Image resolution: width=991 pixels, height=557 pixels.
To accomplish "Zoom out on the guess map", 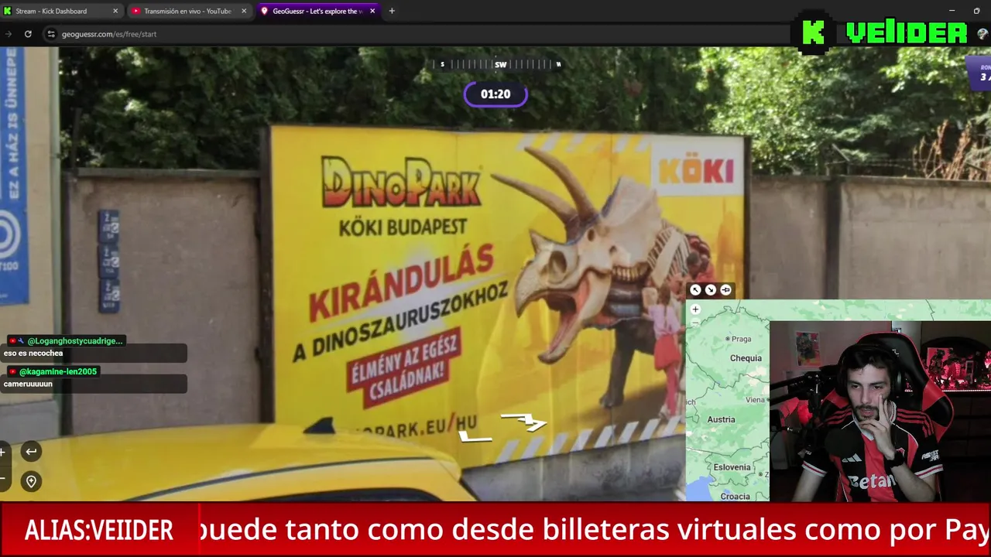I will coord(695,322).
